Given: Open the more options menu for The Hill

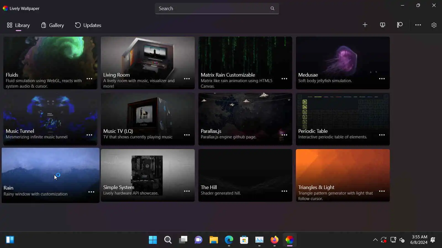Looking at the screenshot, I should (x=284, y=191).
